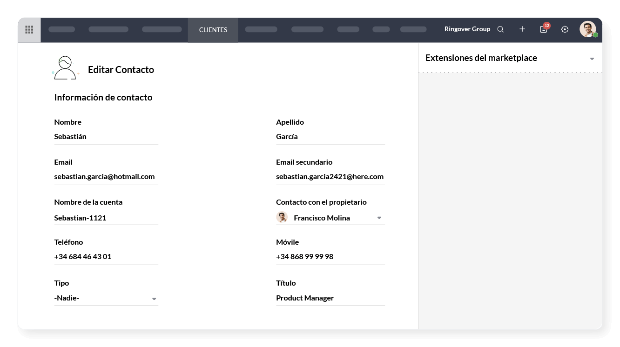Edit the Teléfono number field
Screen dimensions: 620x347
(106, 256)
